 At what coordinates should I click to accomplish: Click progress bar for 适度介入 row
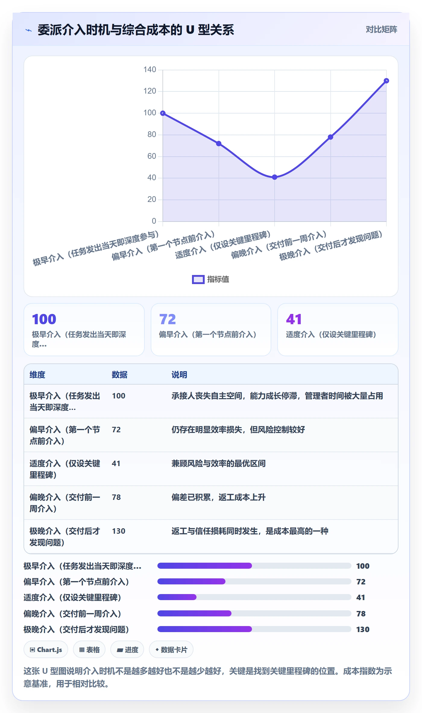tap(254, 597)
